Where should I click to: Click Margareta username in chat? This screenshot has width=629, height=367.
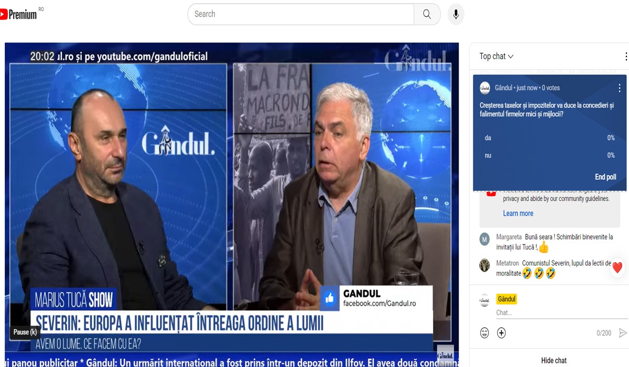pos(509,237)
